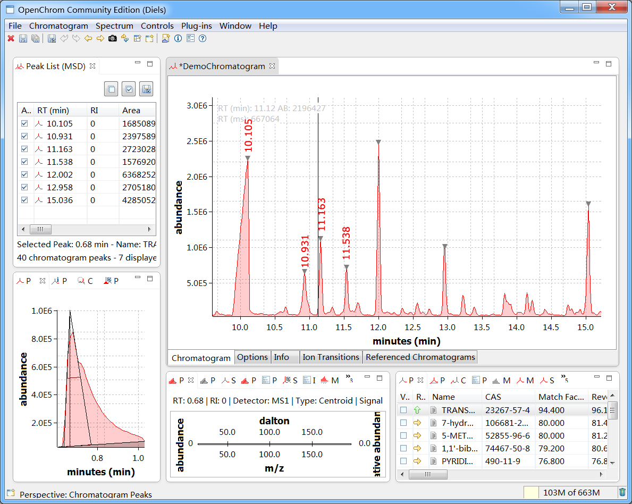Uncheck the peak at 12.958 min

[24, 188]
